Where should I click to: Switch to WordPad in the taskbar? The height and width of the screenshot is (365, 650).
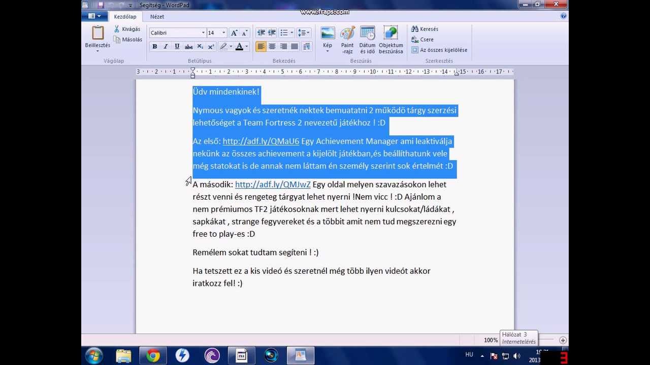(300, 356)
